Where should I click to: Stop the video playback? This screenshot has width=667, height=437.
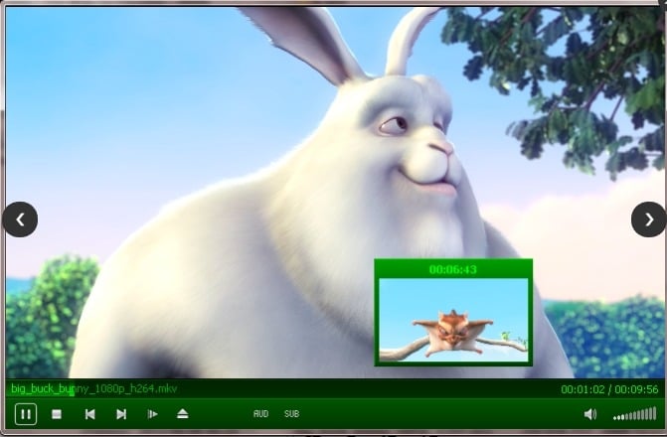point(57,414)
